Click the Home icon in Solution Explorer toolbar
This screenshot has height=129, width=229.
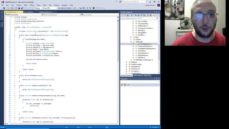click(x=127, y=15)
